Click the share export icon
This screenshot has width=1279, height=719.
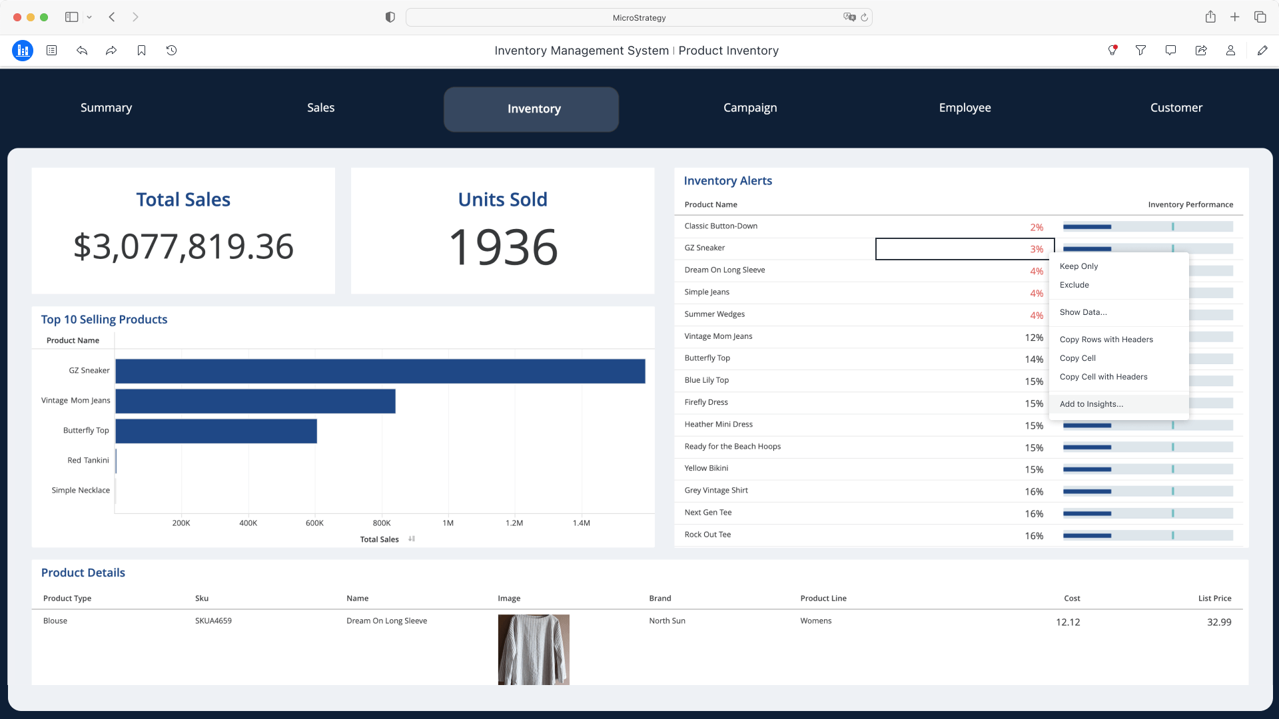(1200, 51)
